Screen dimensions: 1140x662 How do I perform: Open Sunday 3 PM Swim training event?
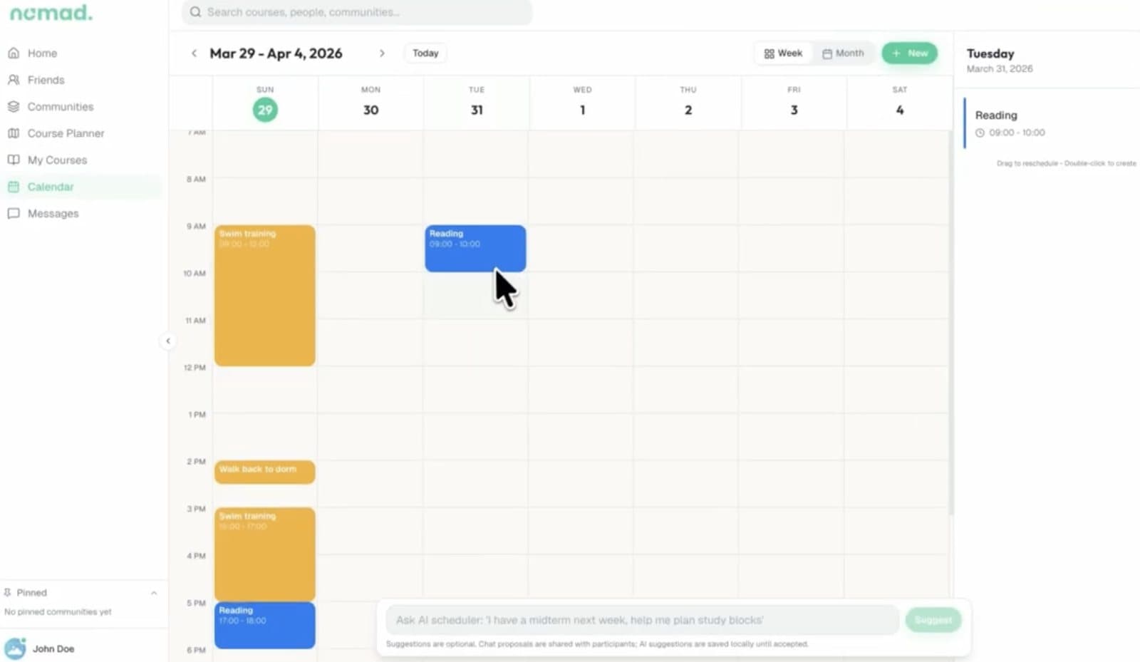click(x=265, y=554)
